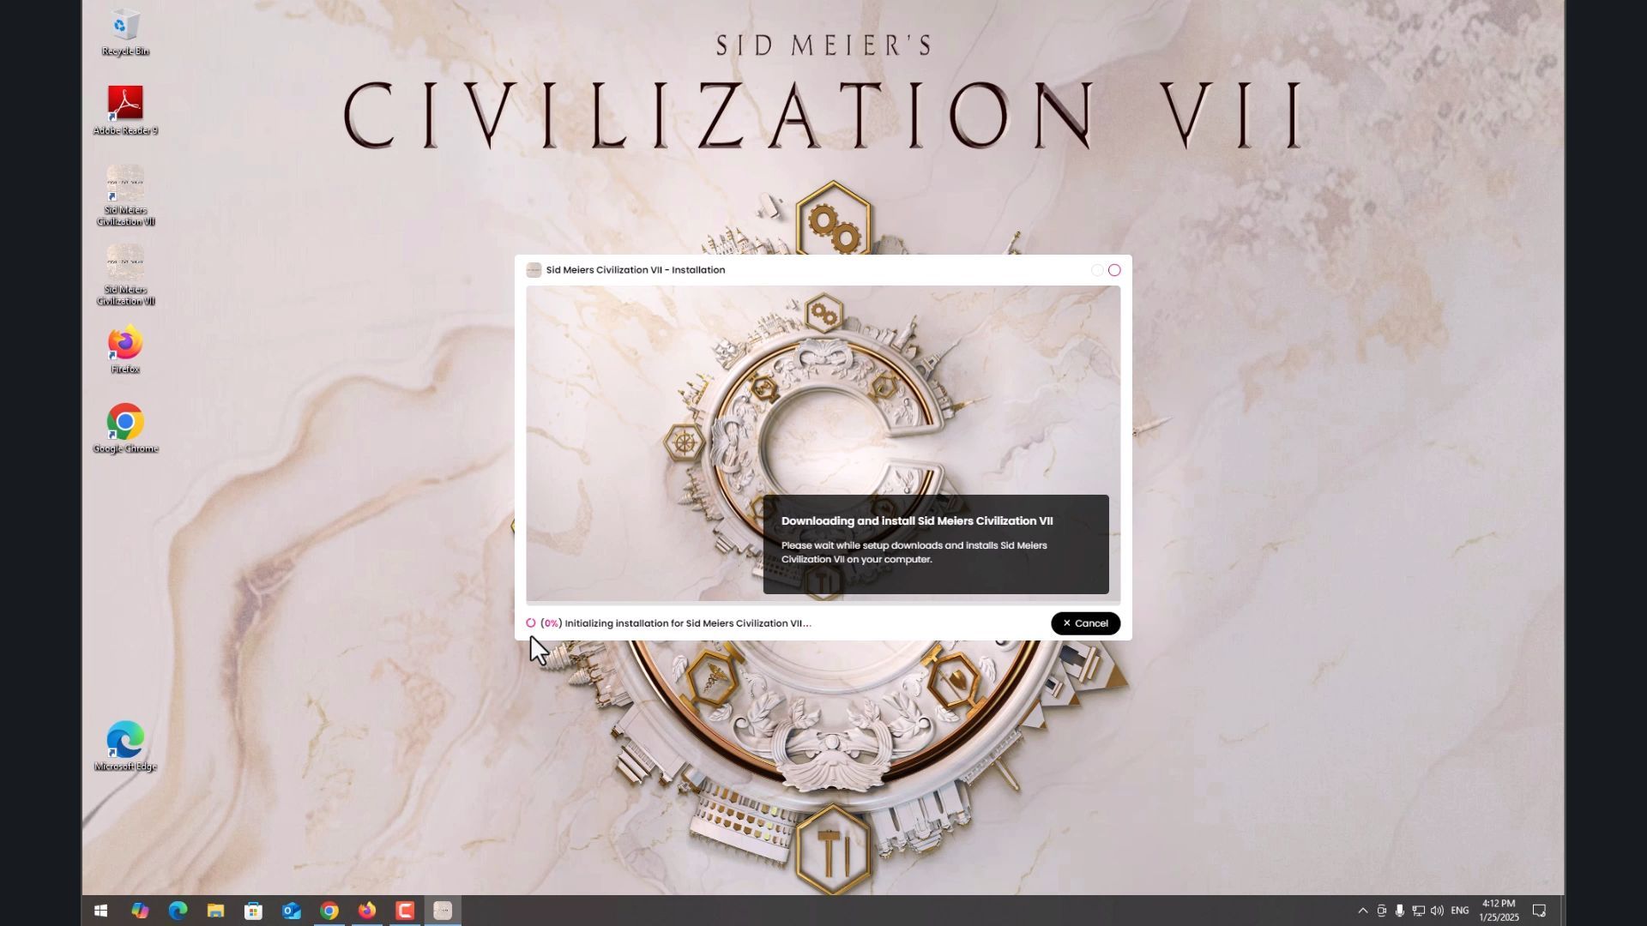Click the loading spinner next to (0%)
Image resolution: width=1647 pixels, height=926 pixels.
coord(531,623)
